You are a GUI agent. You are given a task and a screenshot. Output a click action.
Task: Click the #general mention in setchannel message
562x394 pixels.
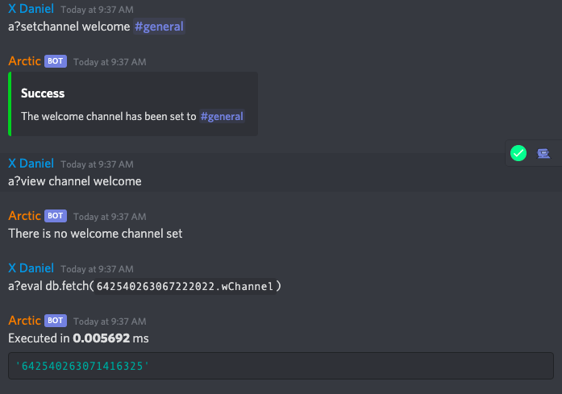pos(159,27)
